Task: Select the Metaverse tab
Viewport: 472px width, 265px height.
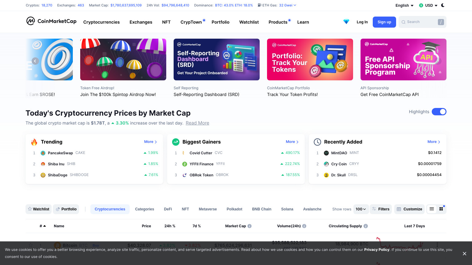Action: tap(208, 209)
